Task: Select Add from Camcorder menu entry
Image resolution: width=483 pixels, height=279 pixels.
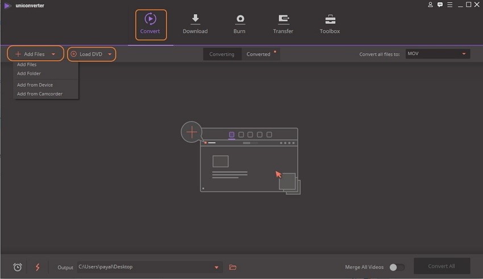Action: [x=40, y=94]
